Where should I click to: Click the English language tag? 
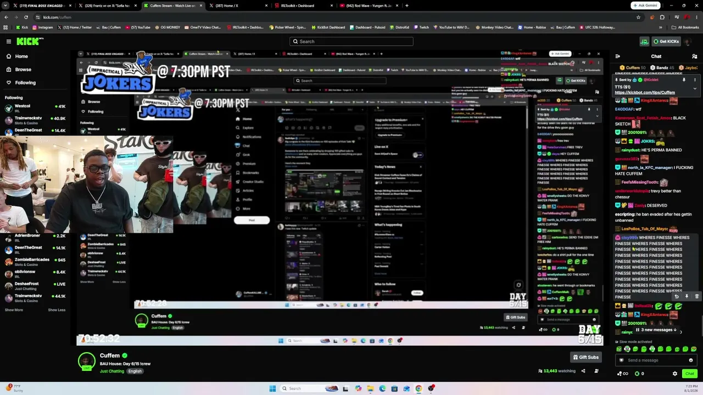point(135,371)
